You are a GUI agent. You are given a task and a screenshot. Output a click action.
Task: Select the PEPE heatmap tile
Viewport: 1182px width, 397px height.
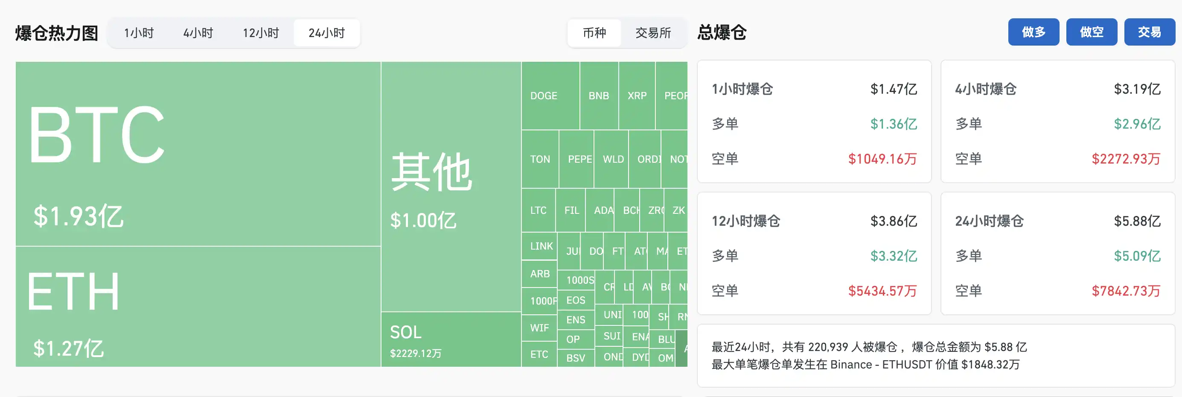[x=576, y=159]
